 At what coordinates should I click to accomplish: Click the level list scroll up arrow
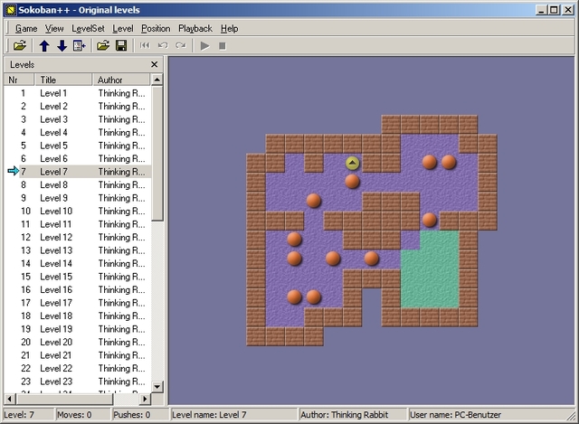tap(157, 80)
